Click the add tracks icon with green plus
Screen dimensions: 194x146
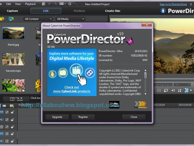[12, 106]
